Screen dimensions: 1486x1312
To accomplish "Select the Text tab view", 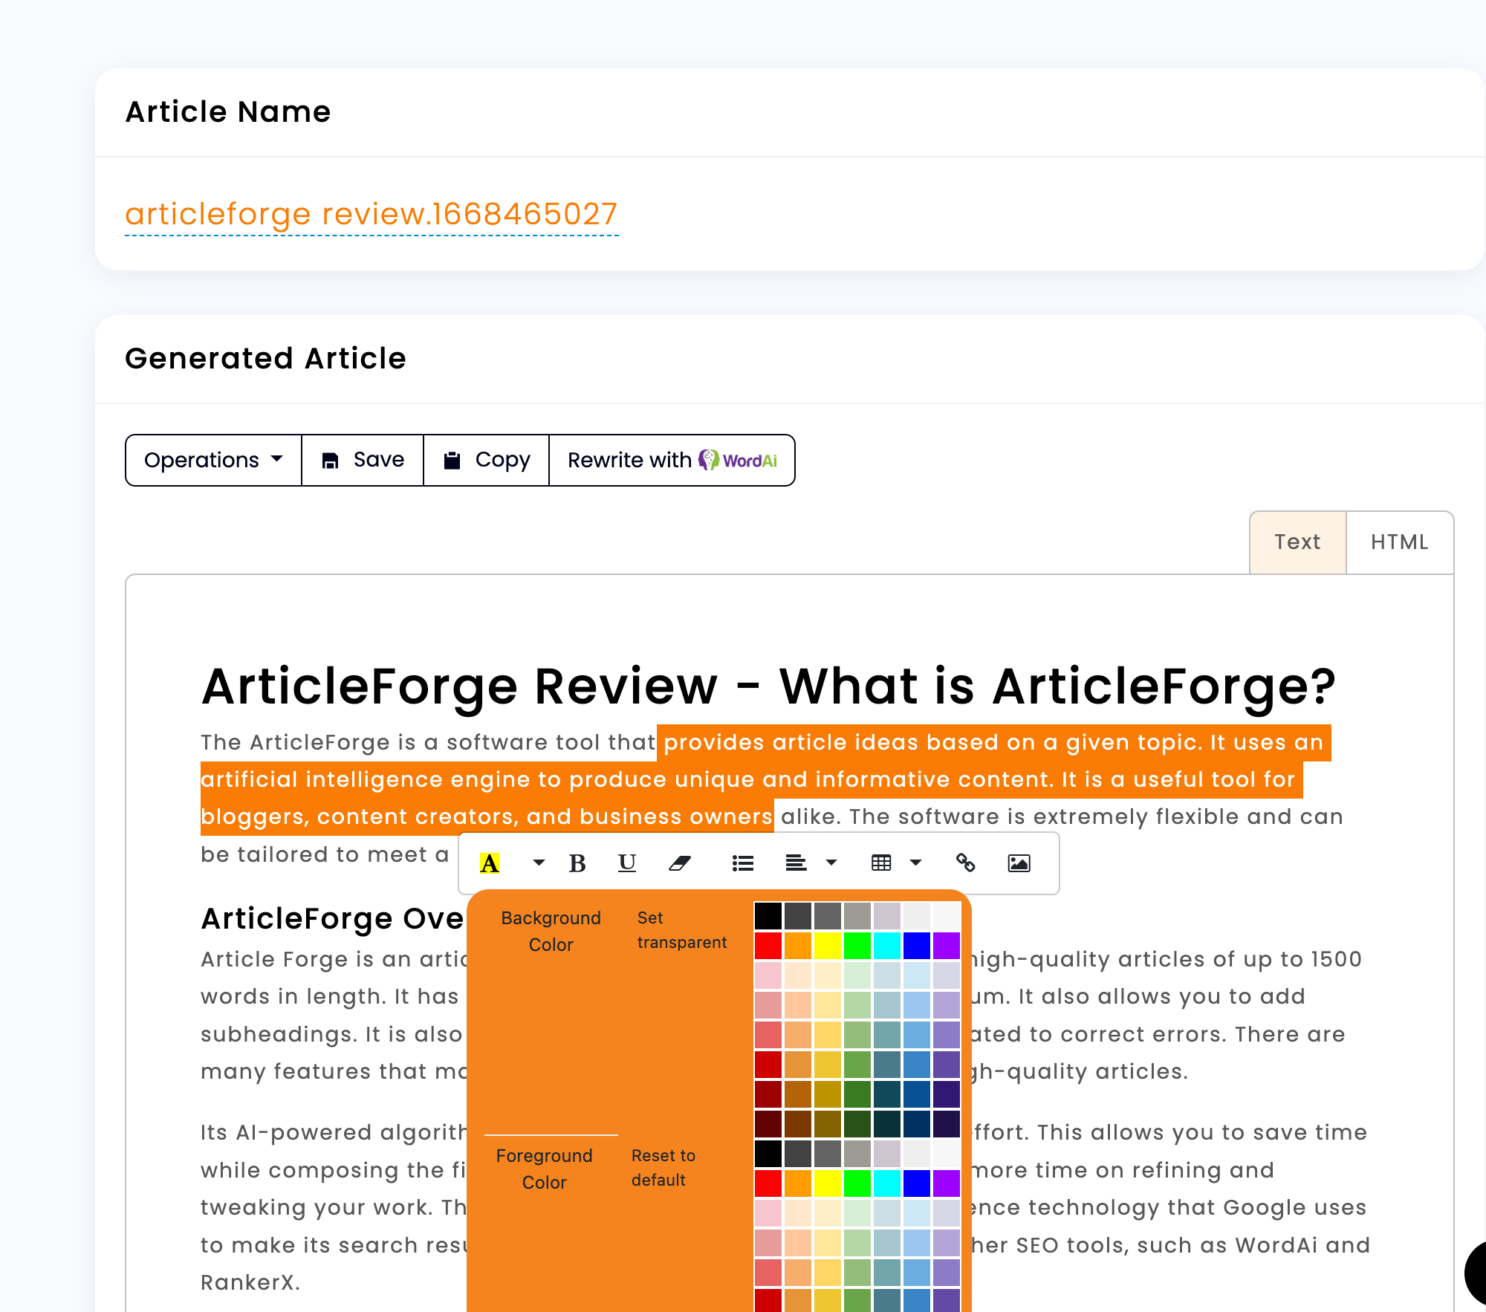I will click(x=1296, y=542).
